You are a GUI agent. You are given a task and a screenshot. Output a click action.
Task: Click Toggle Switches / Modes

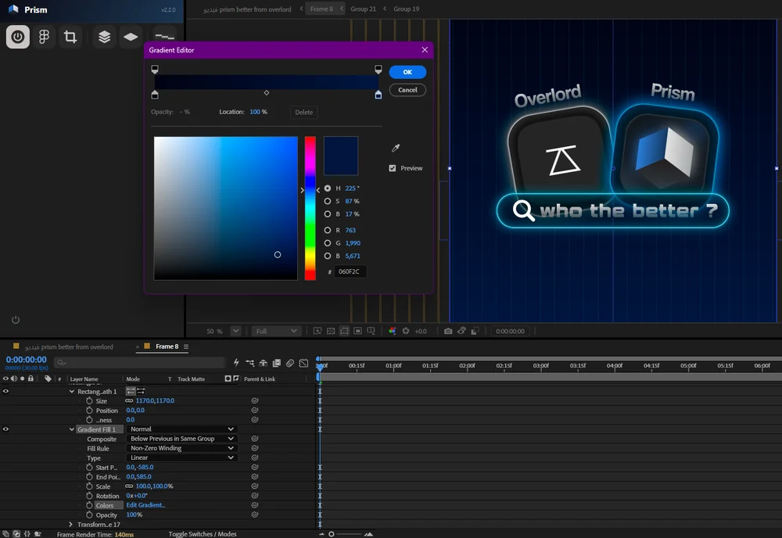tap(203, 534)
